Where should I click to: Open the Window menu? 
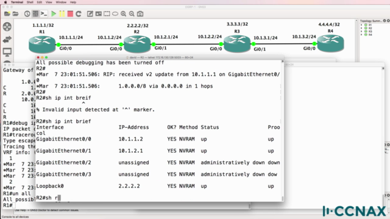61,2
